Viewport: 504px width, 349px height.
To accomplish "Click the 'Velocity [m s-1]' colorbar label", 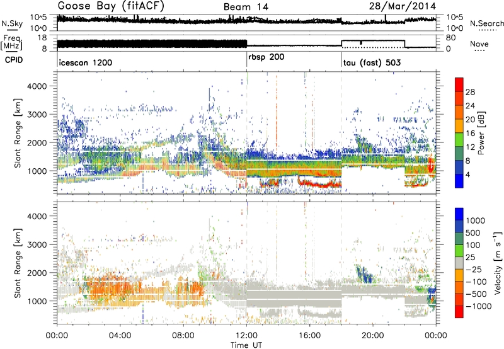I will point(498,263).
